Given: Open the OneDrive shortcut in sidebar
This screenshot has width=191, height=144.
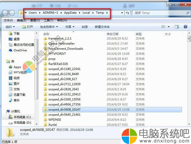Looking at the screenshot, I should click(x=20, y=50).
